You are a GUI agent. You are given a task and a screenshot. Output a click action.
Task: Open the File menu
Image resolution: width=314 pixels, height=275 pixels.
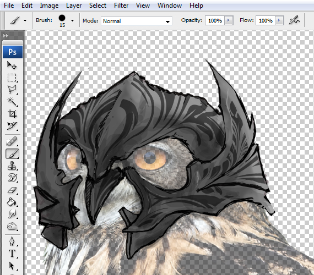(x=9, y=5)
